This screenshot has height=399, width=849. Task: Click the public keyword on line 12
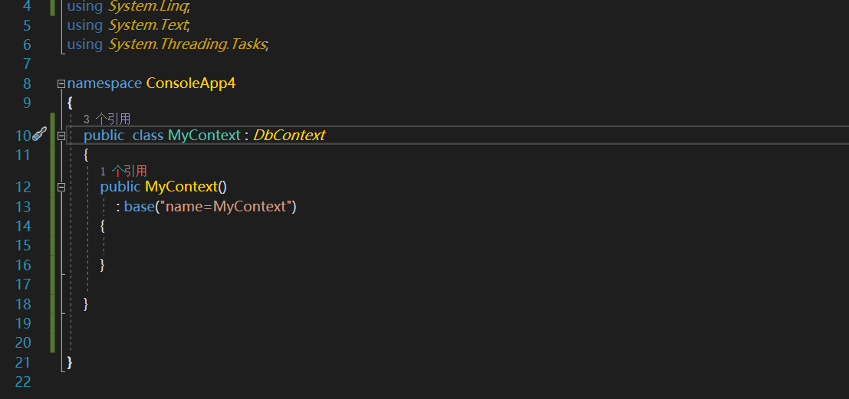[120, 187]
